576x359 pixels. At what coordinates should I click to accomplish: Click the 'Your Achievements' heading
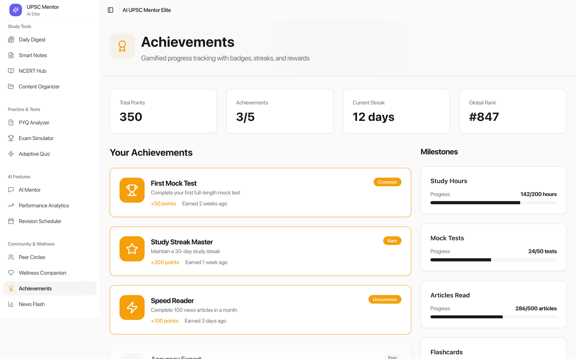click(151, 153)
